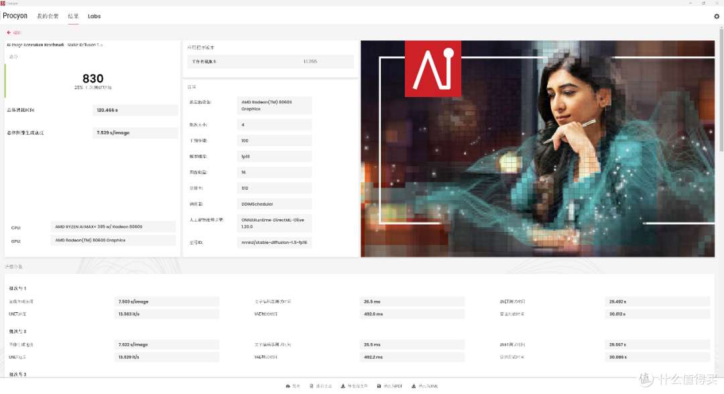Select the total time value 120.466 s

135,111
